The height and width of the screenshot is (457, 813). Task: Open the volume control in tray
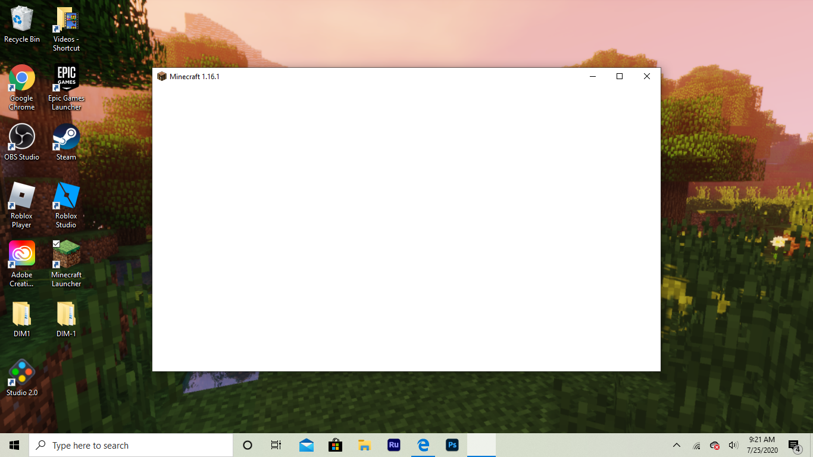pyautogui.click(x=733, y=445)
